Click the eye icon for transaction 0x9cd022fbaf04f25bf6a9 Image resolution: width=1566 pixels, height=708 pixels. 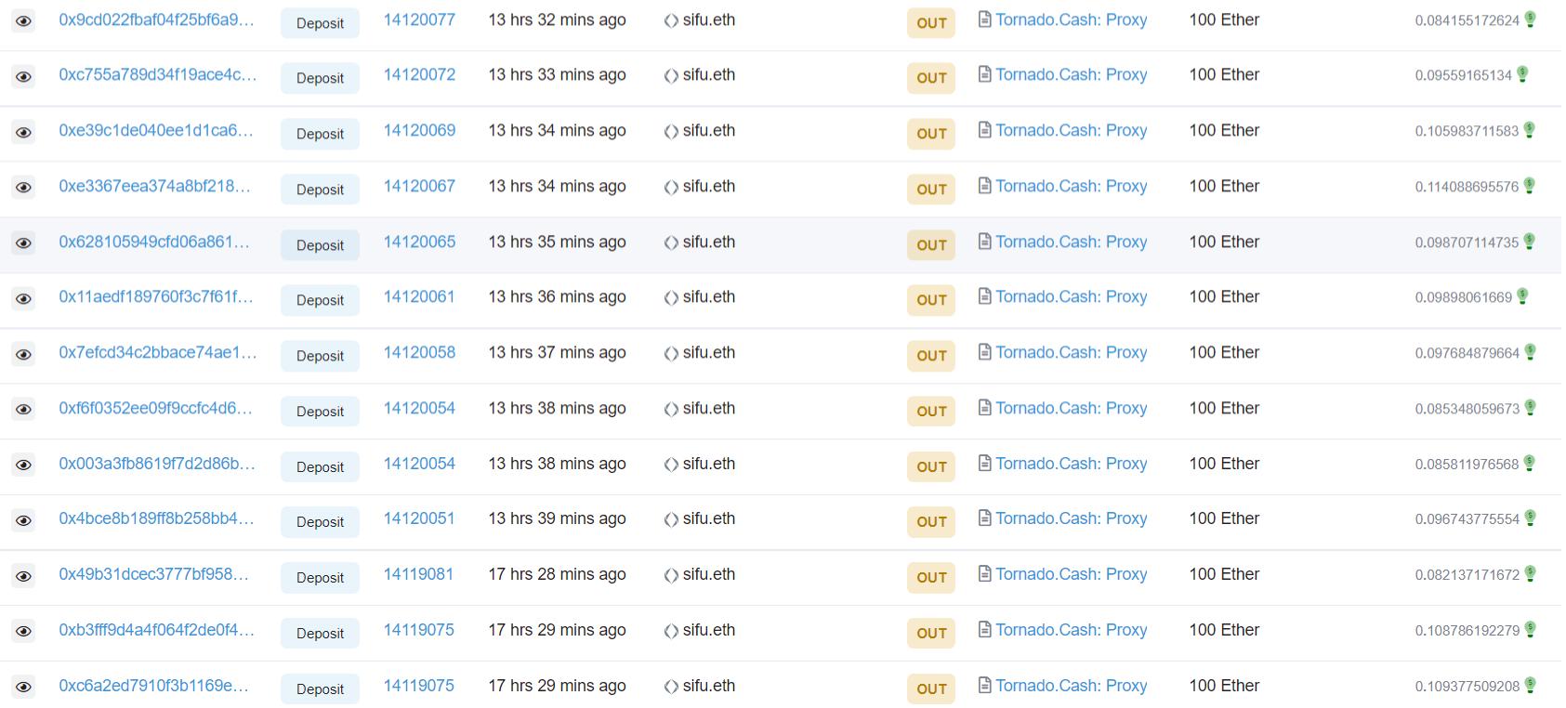[24, 21]
